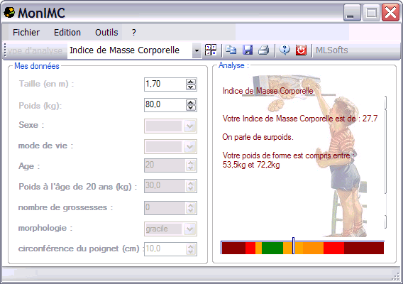The height and width of the screenshot is (284, 403).
Task: Open the Edition menu
Action: coord(67,33)
